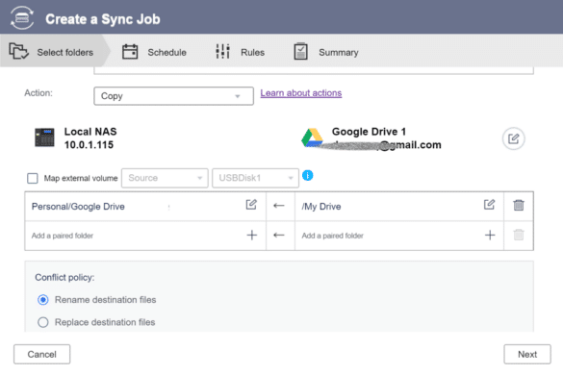
Task: Click the Cancel button
Action: (x=42, y=354)
